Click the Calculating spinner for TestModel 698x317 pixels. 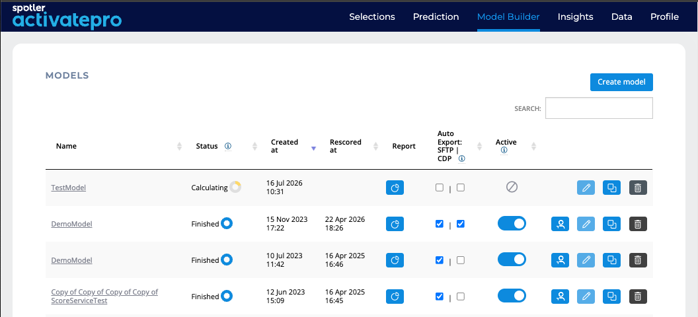tap(235, 187)
